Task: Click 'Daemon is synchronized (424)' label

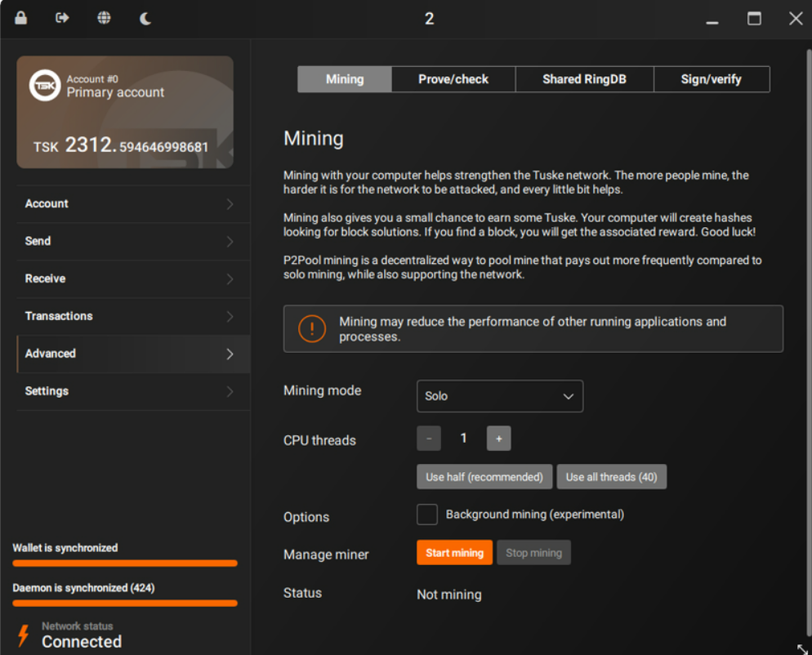Action: pos(83,588)
